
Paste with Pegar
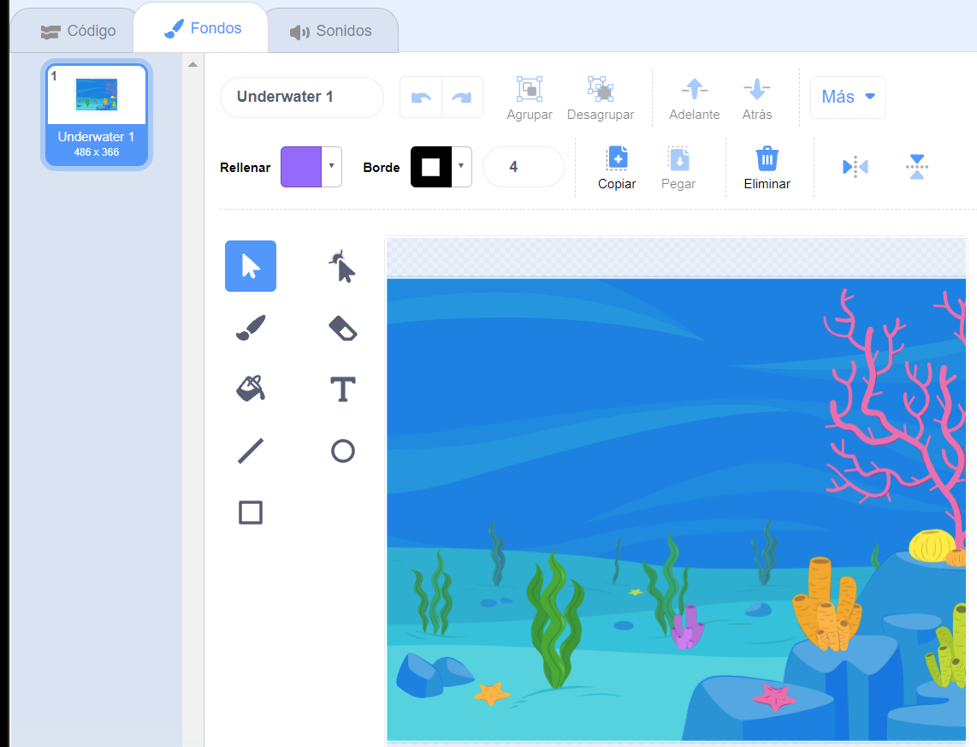678,167
